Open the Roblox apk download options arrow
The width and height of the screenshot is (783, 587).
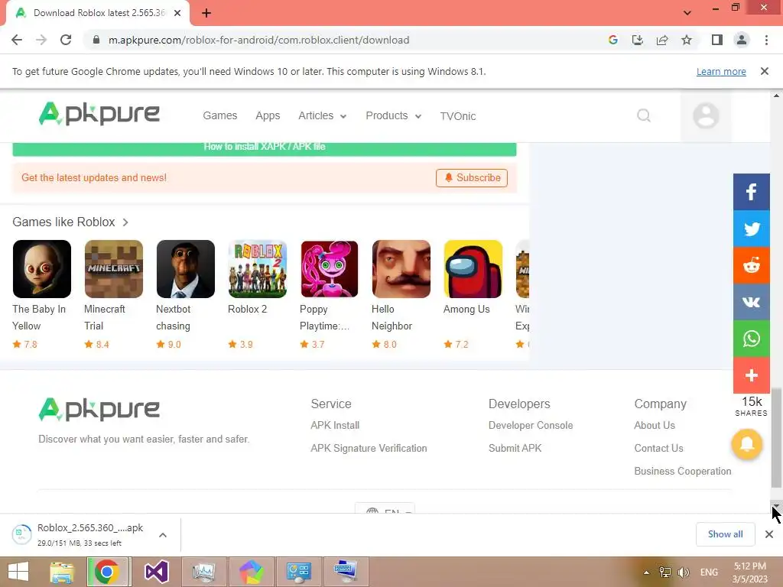tap(163, 535)
